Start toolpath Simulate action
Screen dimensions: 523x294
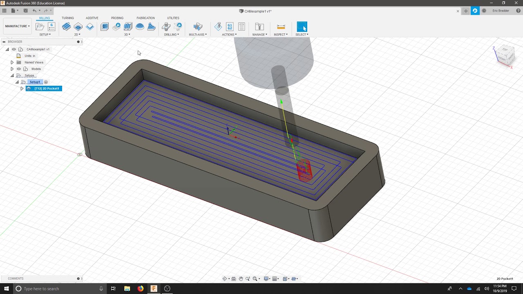[218, 27]
